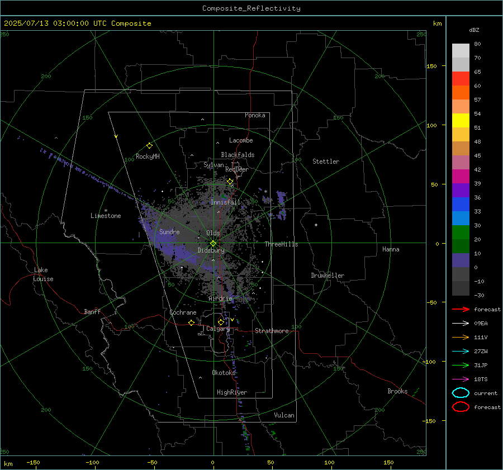Click the yellow diamond marker above RedDeer
503x470 pixels.
click(230, 182)
